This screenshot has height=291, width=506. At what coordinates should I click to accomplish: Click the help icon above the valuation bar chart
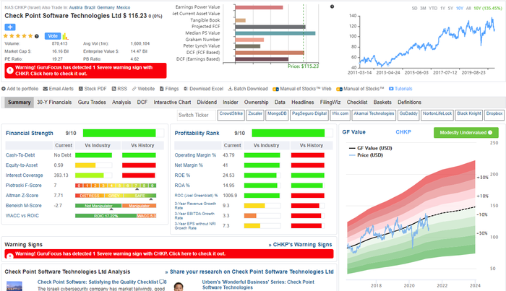[x=332, y=6]
